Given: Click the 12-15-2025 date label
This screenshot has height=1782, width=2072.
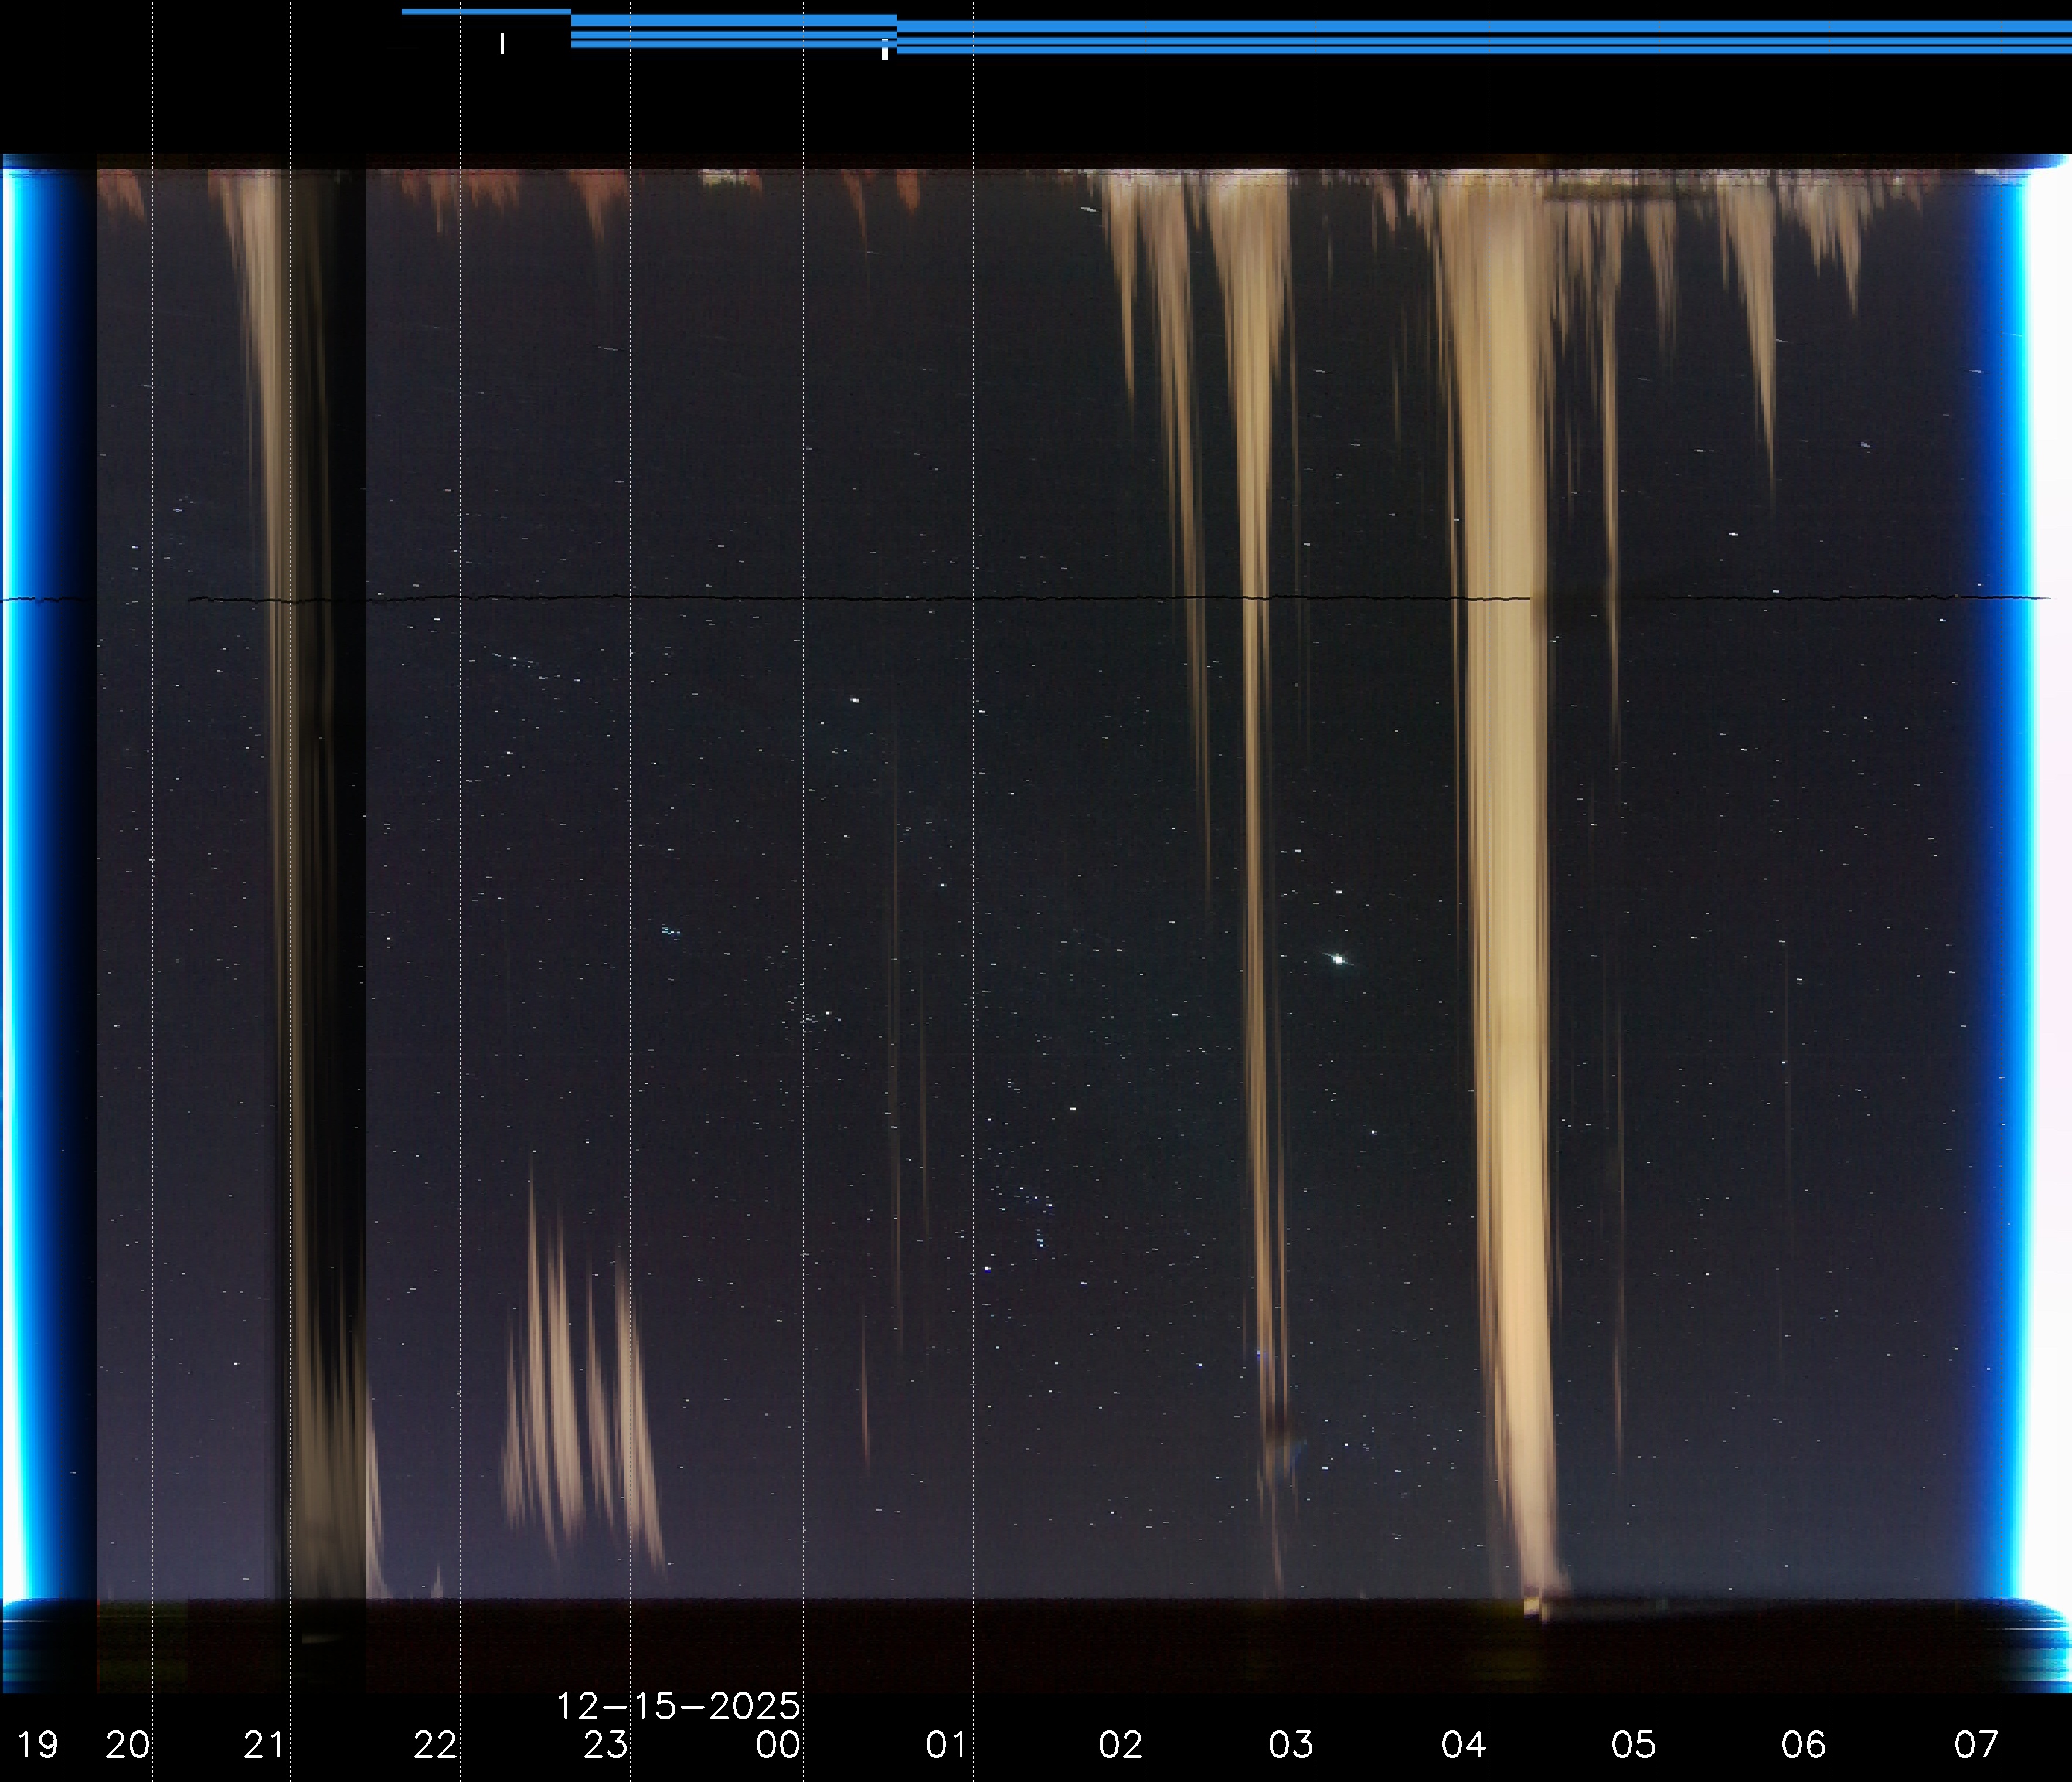Looking at the screenshot, I should coord(678,1706).
